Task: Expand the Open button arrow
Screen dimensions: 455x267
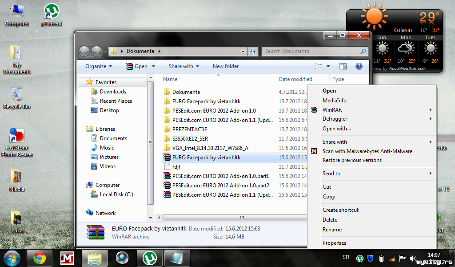Action: 153,66
